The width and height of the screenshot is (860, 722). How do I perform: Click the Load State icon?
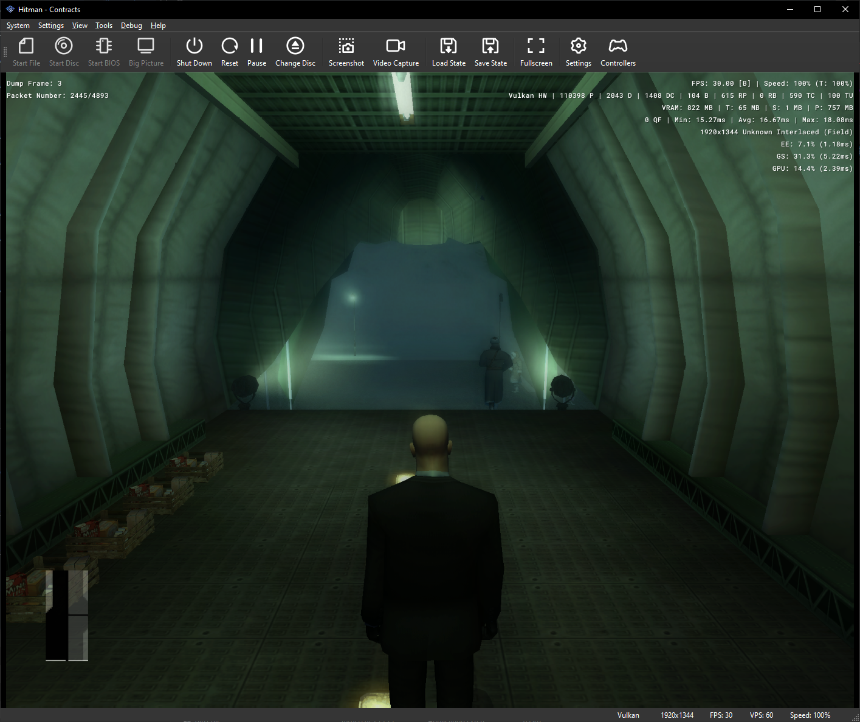click(x=449, y=46)
